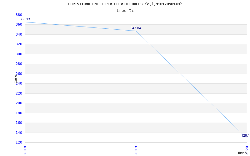Click the 128 data label at 2020
The image size is (250, 156).
click(245, 136)
